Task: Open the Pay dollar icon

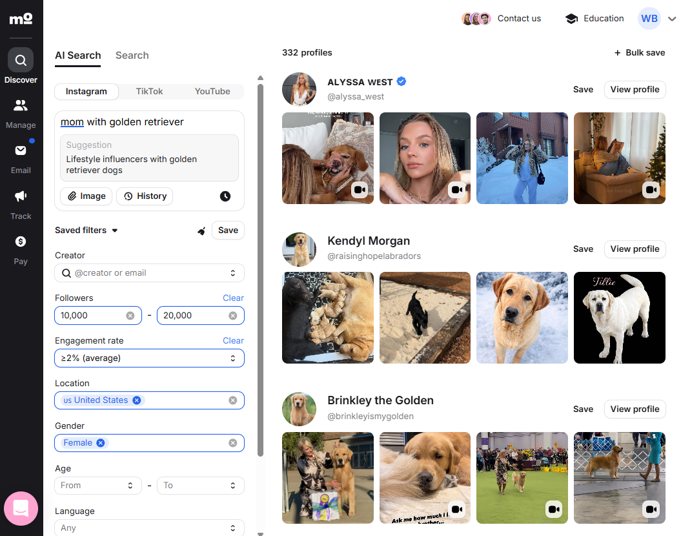Action: (x=21, y=242)
